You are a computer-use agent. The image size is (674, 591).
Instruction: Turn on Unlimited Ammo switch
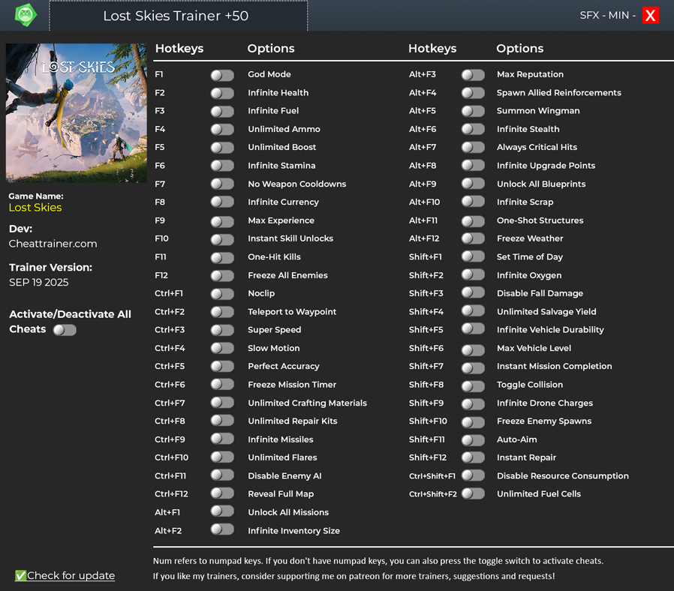[222, 130]
